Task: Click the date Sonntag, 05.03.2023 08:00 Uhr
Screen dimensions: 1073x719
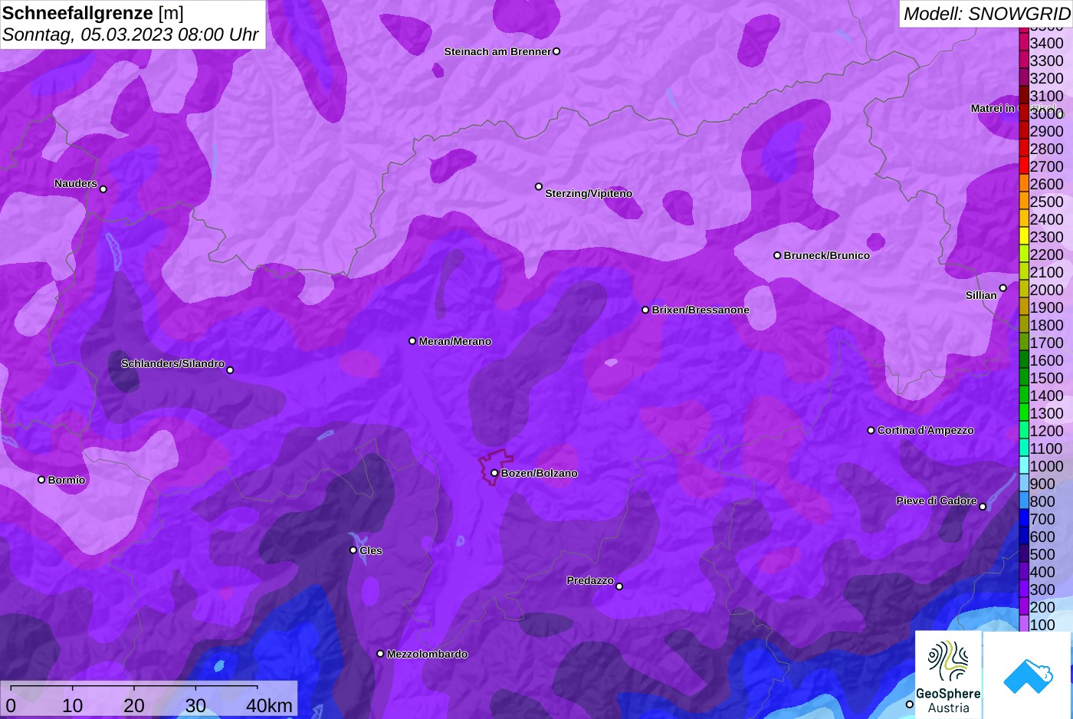Action: pos(130,34)
